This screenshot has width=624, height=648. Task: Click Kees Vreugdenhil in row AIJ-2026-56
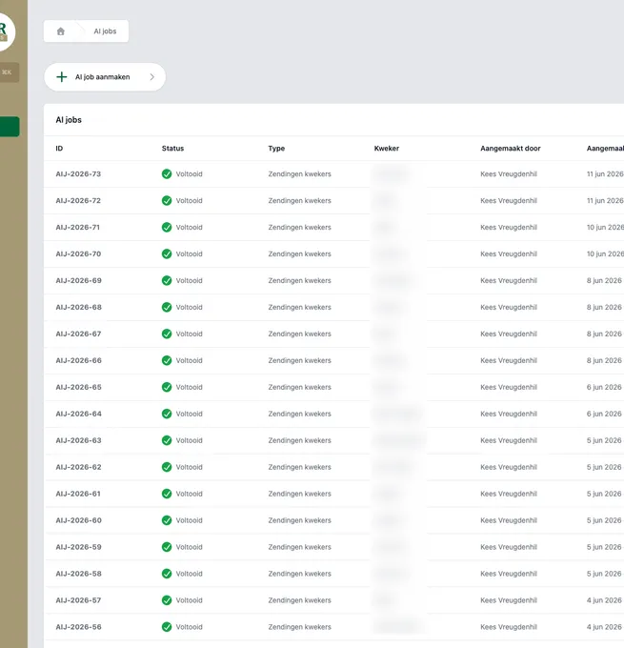509,627
